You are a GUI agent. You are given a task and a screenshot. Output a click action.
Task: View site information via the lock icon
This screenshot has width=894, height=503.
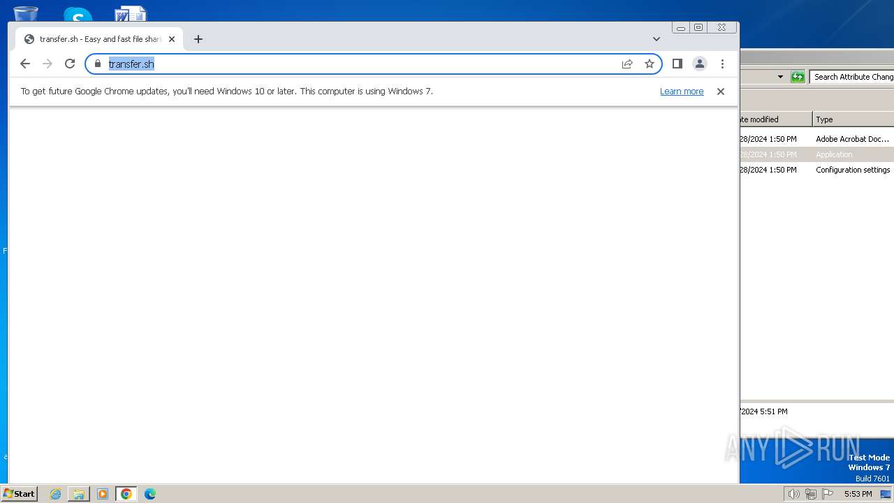[98, 64]
